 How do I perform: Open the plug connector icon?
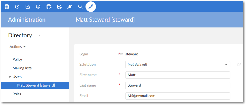tap(70, 7)
